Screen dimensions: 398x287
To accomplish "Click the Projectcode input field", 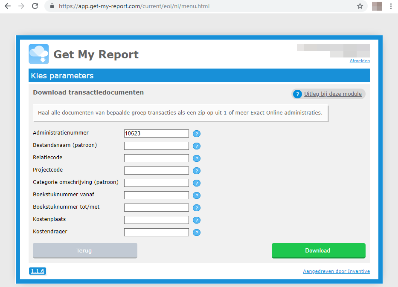I will tap(157, 171).
